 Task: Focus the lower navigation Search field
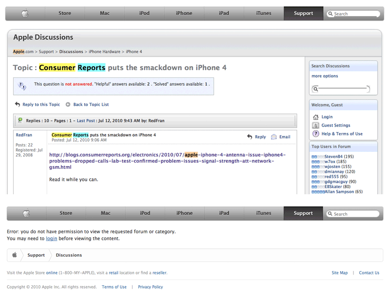[x=353, y=214]
